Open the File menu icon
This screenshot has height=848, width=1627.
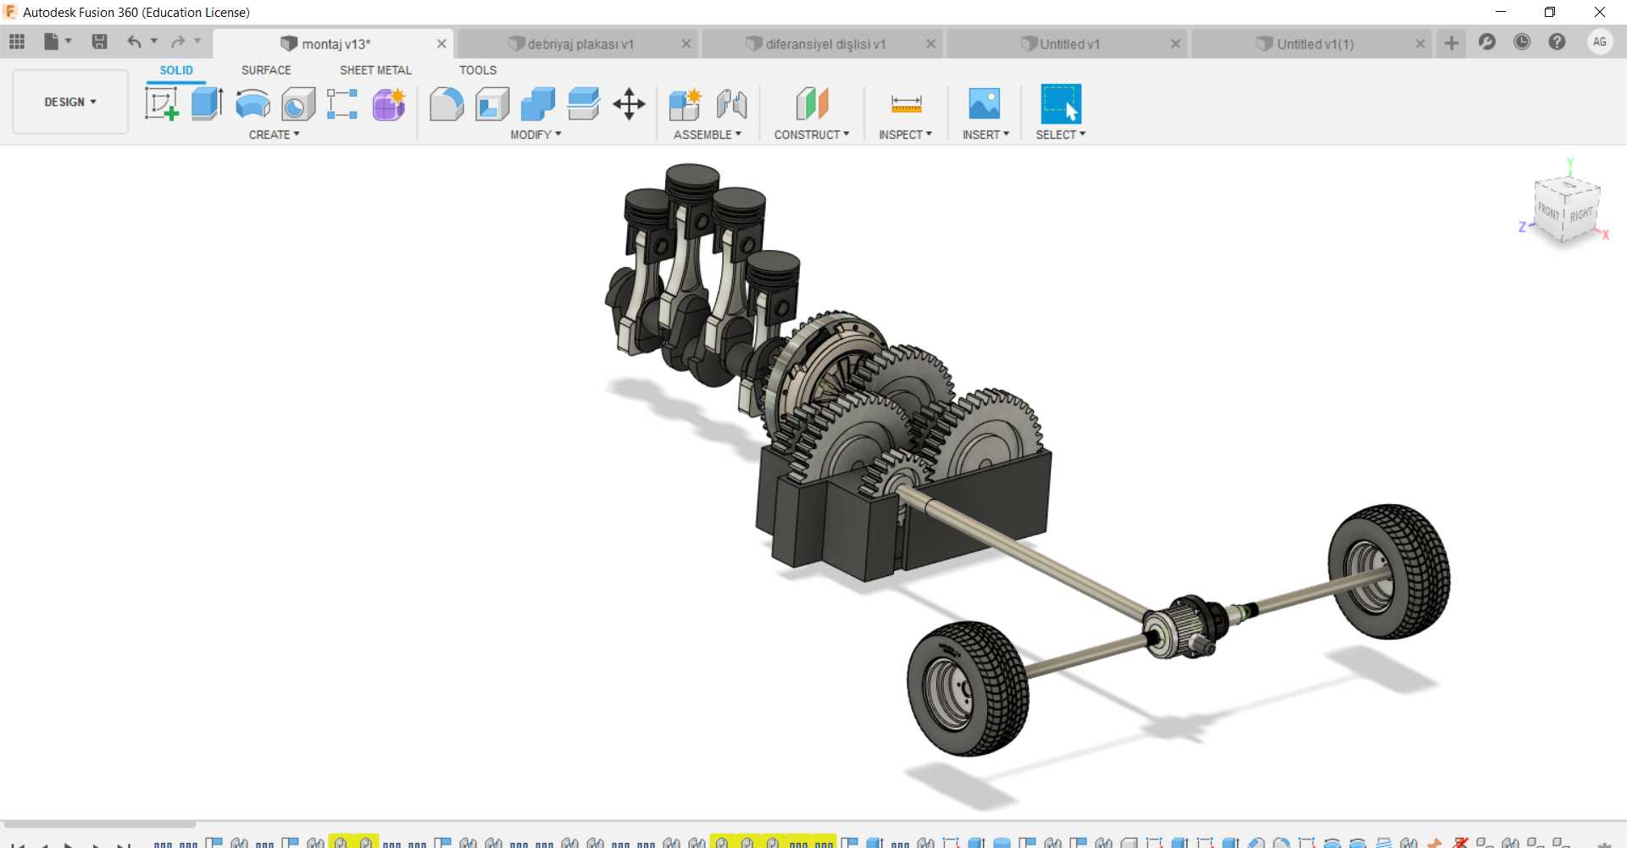[52, 42]
